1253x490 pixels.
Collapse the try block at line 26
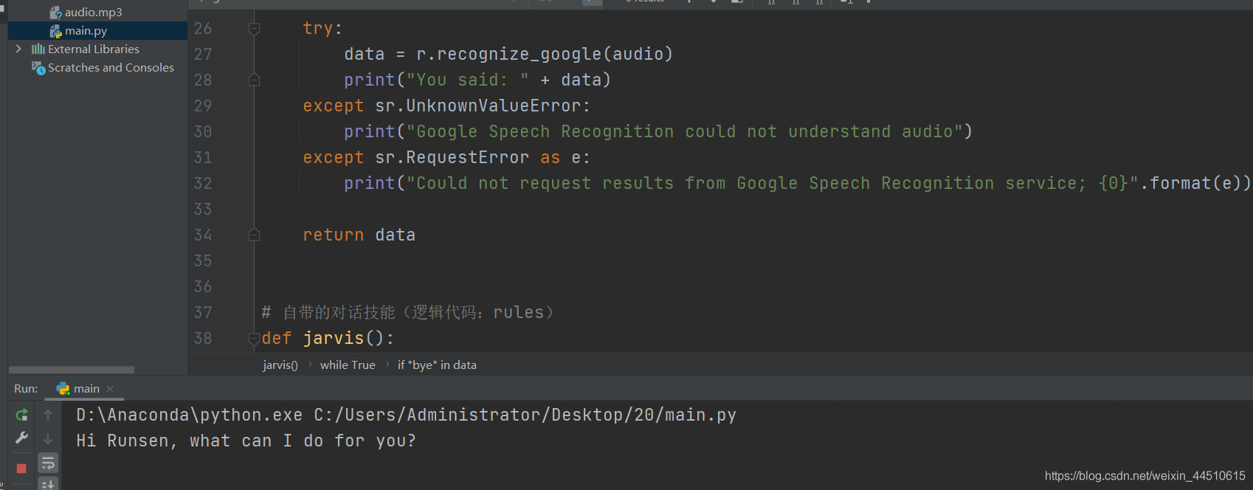(254, 29)
